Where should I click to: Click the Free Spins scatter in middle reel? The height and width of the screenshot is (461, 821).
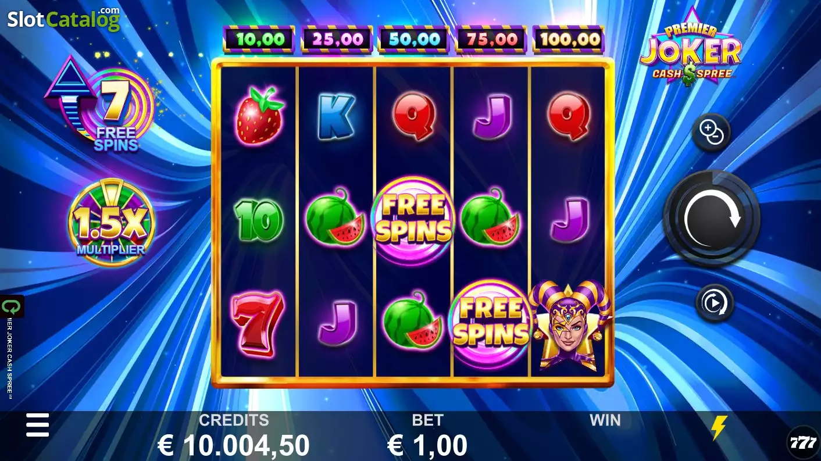pyautogui.click(x=413, y=221)
